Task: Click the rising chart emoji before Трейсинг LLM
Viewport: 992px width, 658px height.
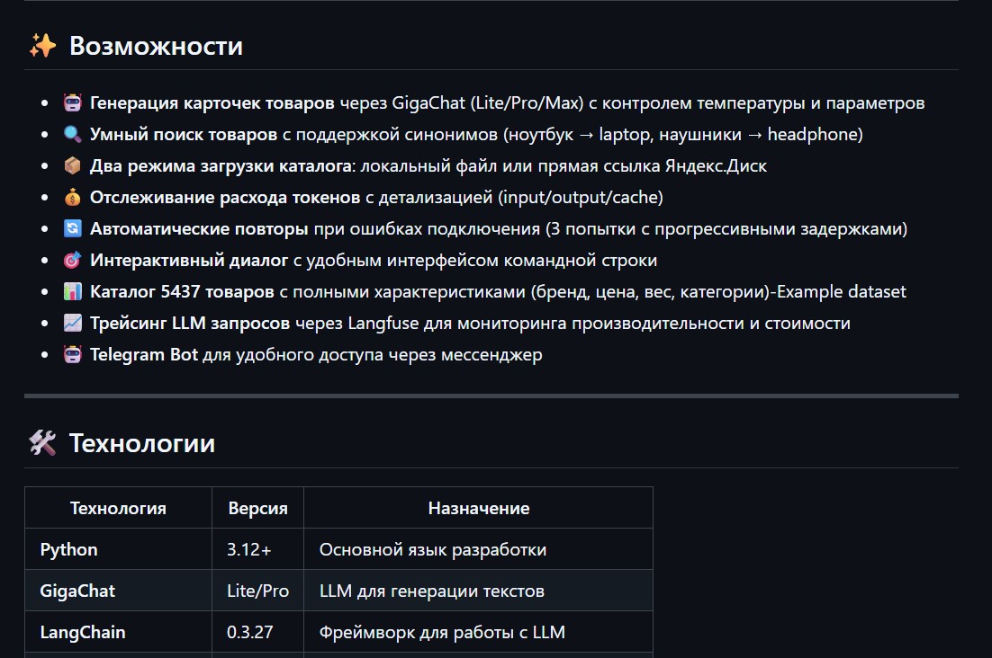Action: [73, 324]
